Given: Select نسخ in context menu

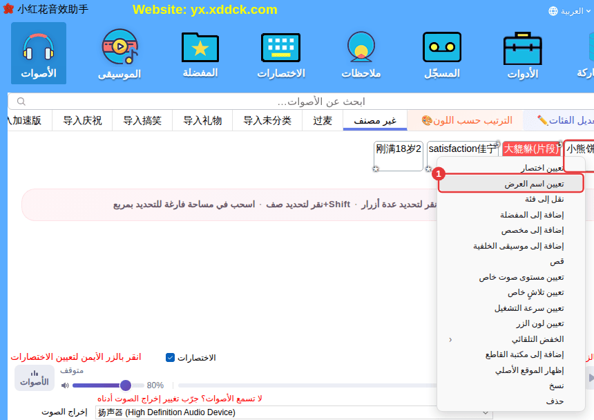Looking at the screenshot, I should pyautogui.click(x=511, y=386).
